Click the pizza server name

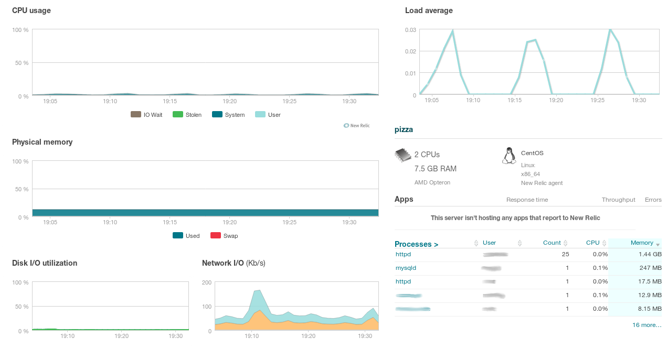(404, 129)
